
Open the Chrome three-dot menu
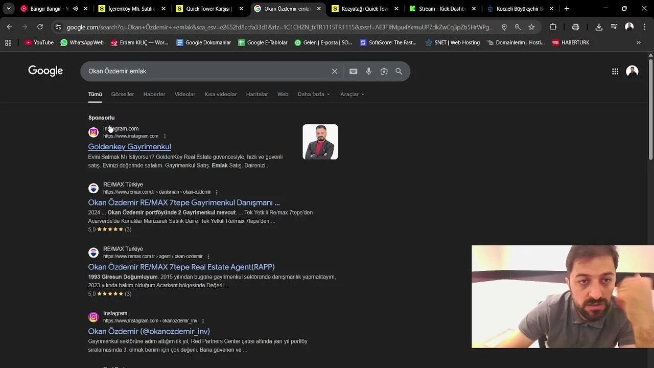click(x=645, y=27)
